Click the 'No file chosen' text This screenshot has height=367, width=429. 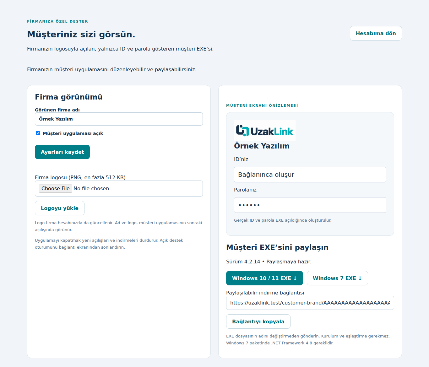(91, 188)
